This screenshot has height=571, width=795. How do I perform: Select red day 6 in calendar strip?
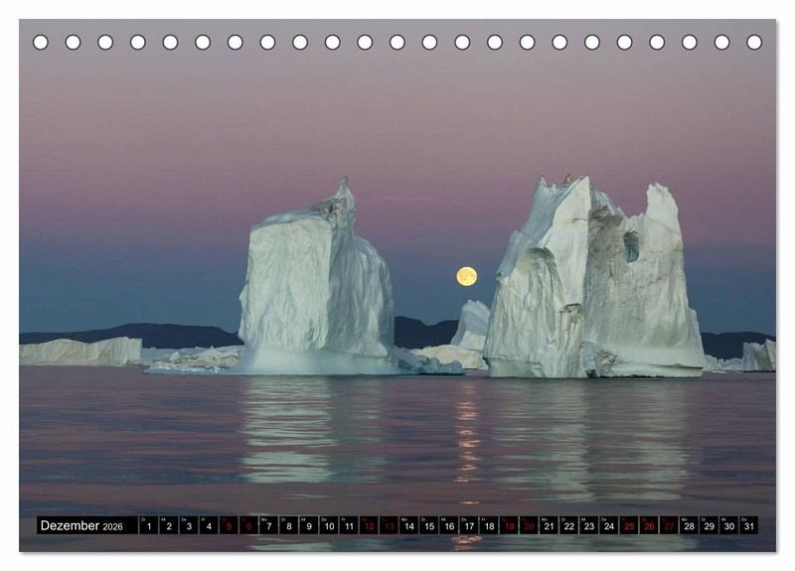tap(249, 525)
